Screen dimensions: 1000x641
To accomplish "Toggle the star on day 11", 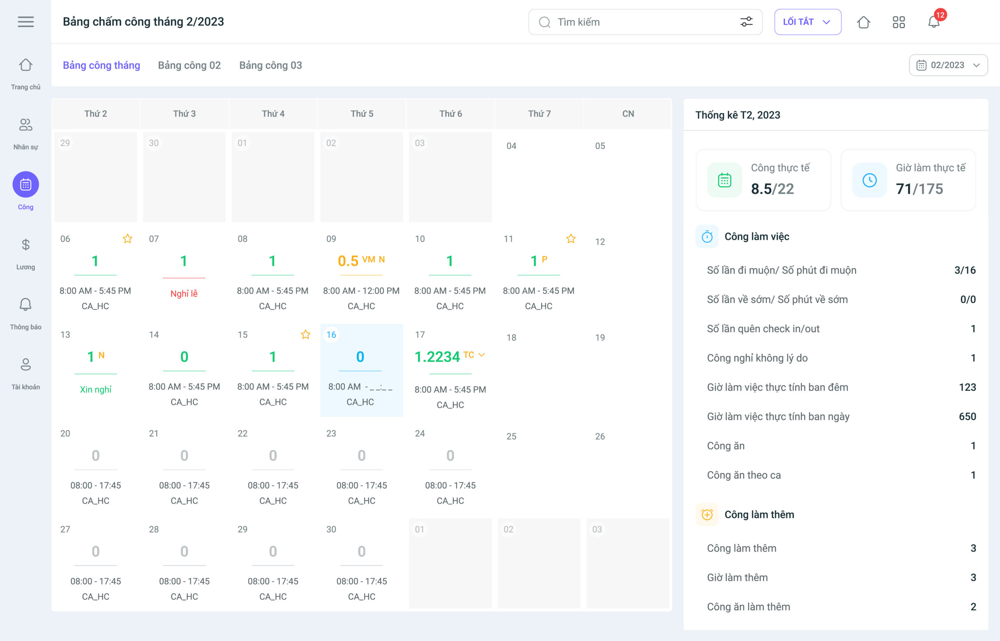I will (571, 239).
